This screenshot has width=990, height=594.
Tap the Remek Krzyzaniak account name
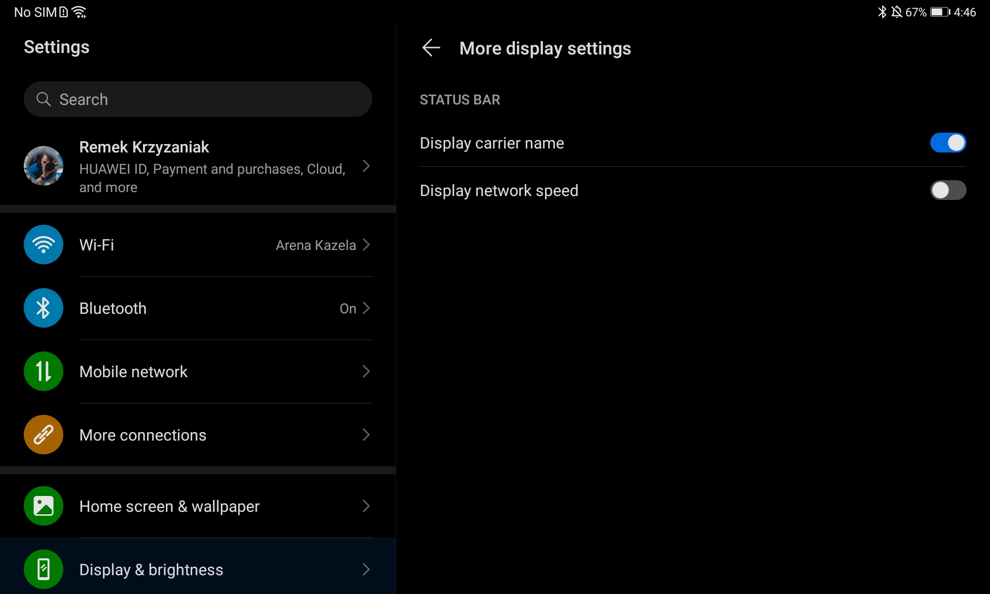[144, 147]
